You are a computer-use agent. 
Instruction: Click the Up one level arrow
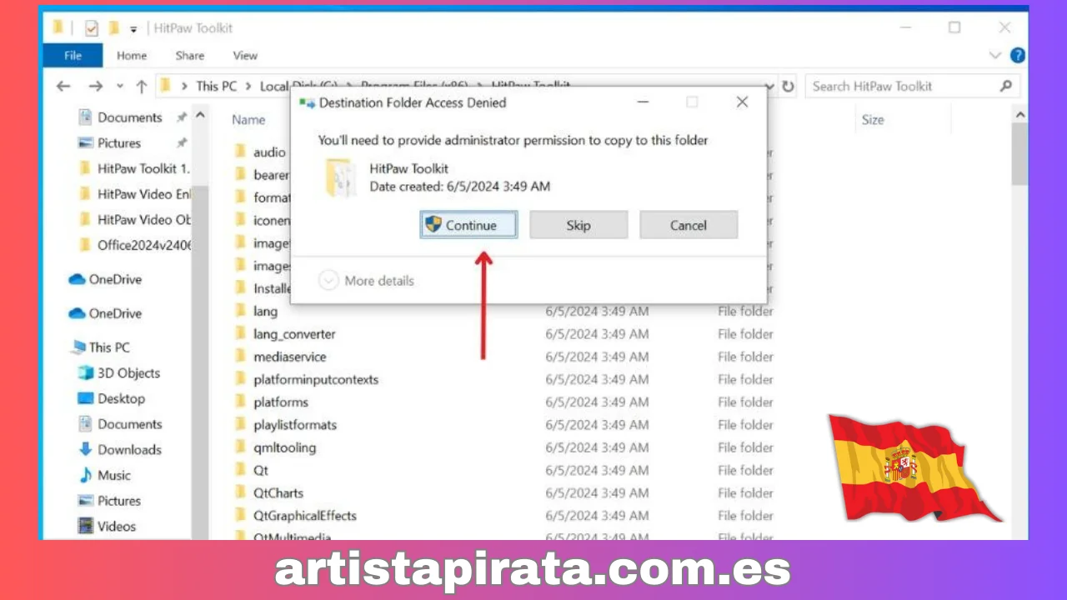pyautogui.click(x=142, y=87)
